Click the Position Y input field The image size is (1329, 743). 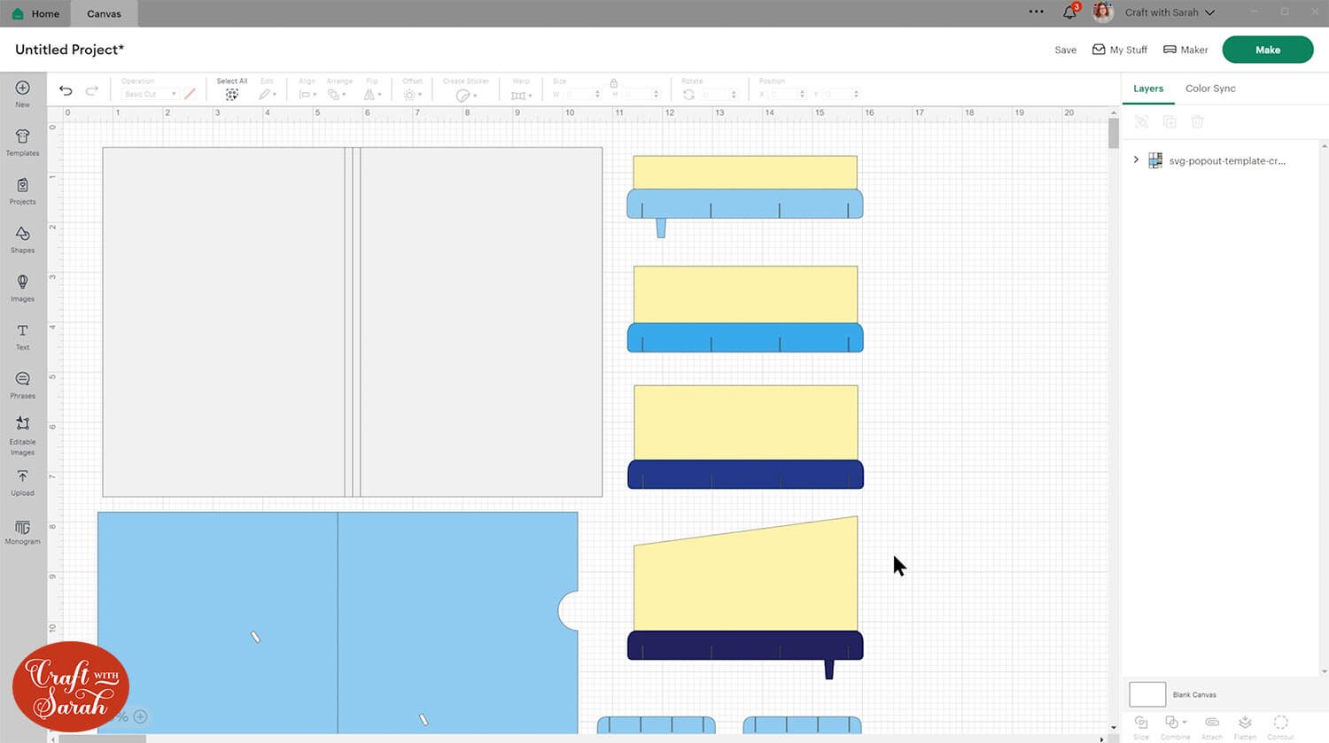pyautogui.click(x=841, y=94)
